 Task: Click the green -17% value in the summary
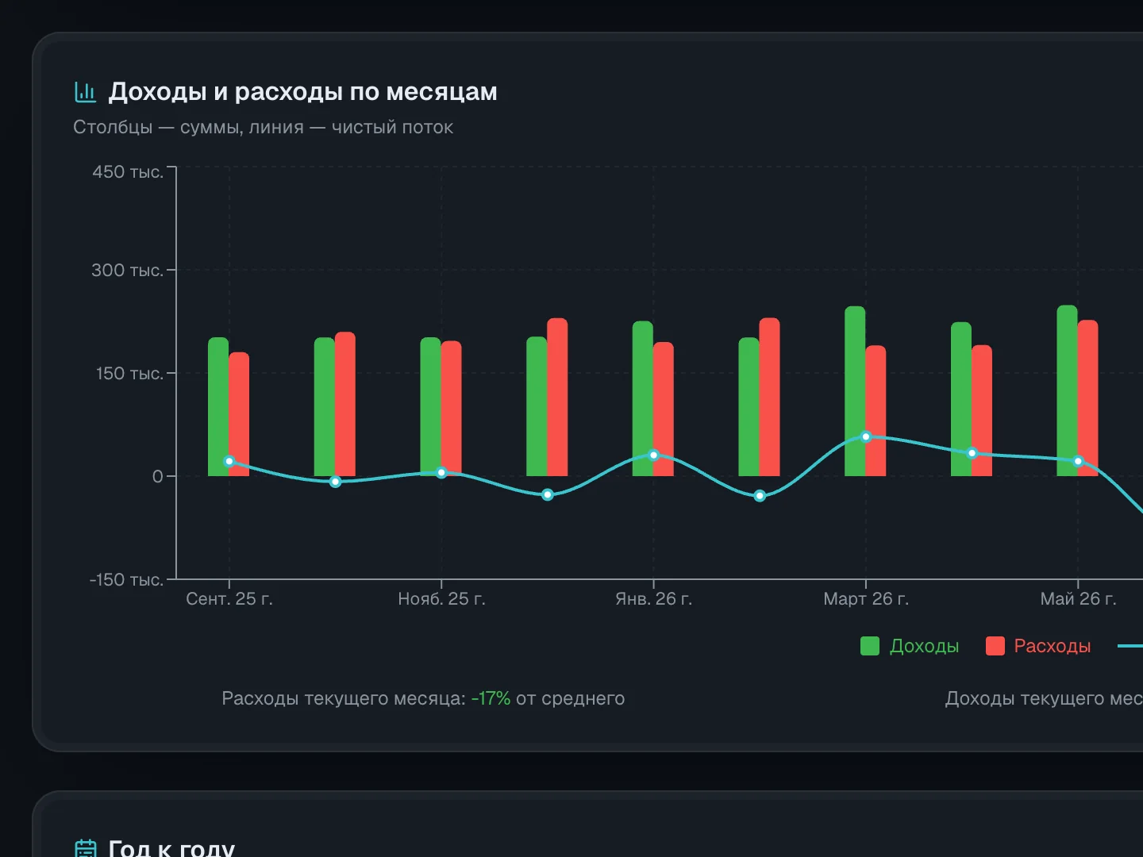(x=491, y=698)
